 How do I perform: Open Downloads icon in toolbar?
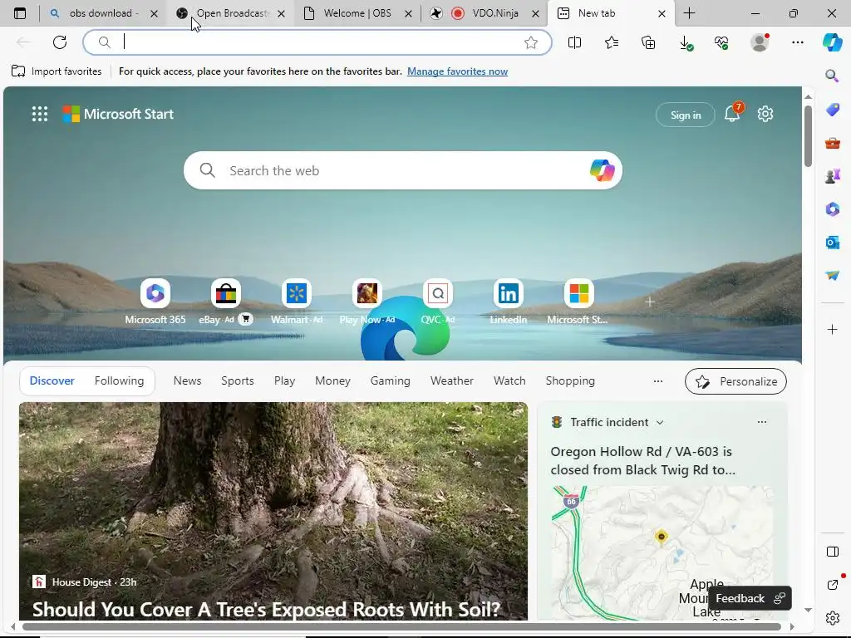(x=686, y=43)
